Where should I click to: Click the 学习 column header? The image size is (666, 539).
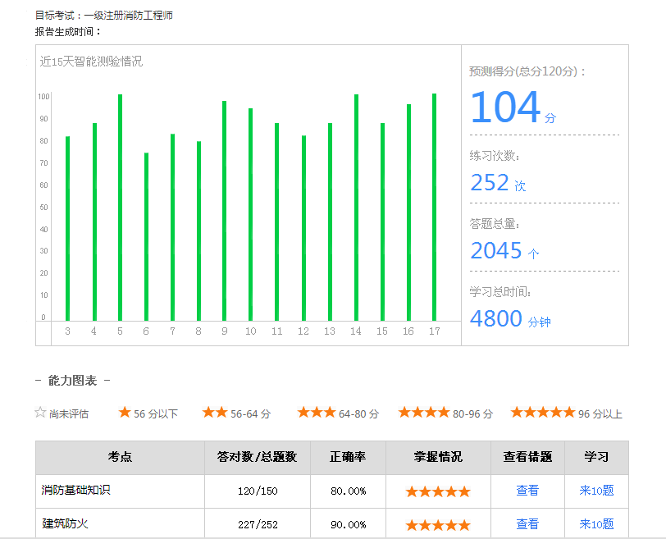596,458
